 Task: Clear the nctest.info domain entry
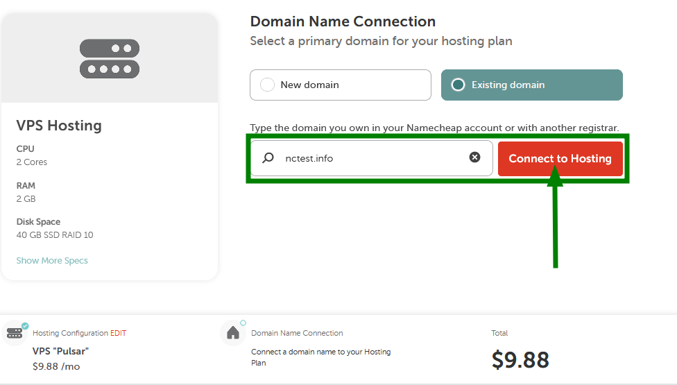pyautogui.click(x=474, y=157)
